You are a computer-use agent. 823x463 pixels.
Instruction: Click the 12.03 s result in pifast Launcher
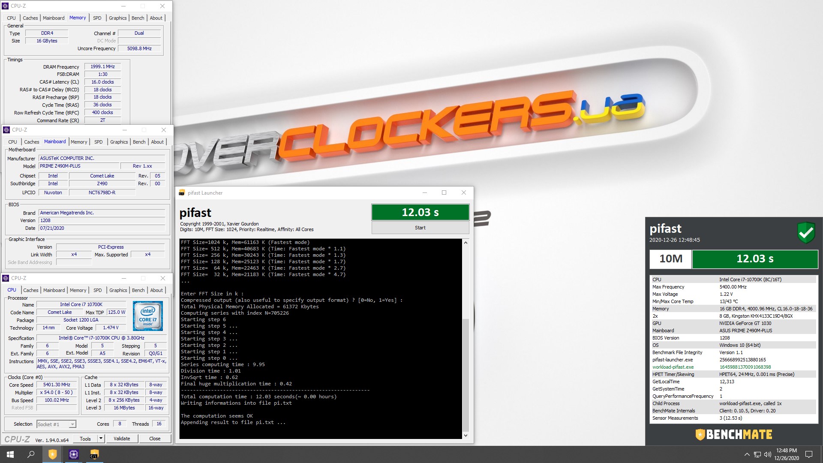click(x=420, y=212)
